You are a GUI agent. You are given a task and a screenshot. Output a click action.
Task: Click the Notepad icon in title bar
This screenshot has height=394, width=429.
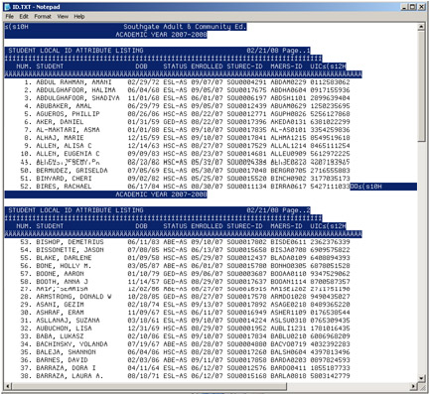7,7
